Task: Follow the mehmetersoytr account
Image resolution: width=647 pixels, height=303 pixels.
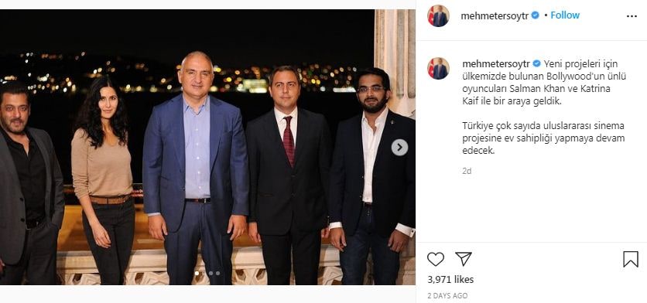Action: pyautogui.click(x=565, y=15)
